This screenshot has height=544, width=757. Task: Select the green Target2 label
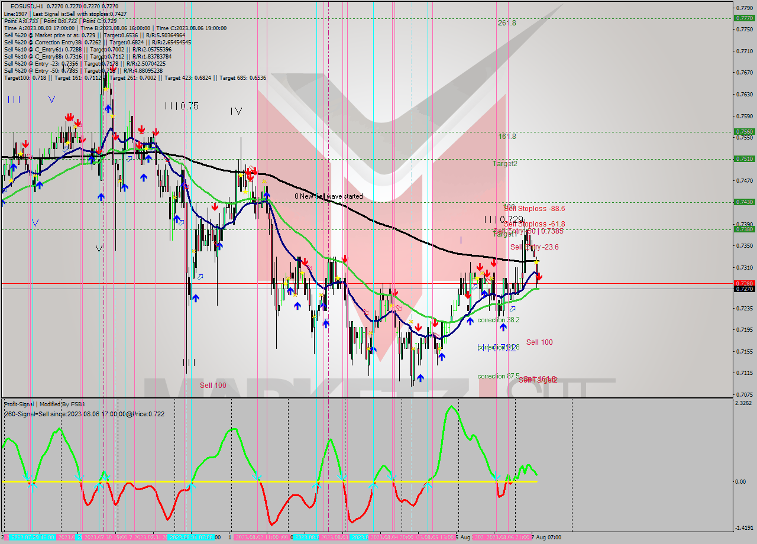click(x=505, y=163)
